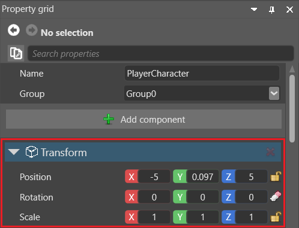The image size is (299, 228).
Task: Click the Scale Z value field
Action: tap(252, 217)
